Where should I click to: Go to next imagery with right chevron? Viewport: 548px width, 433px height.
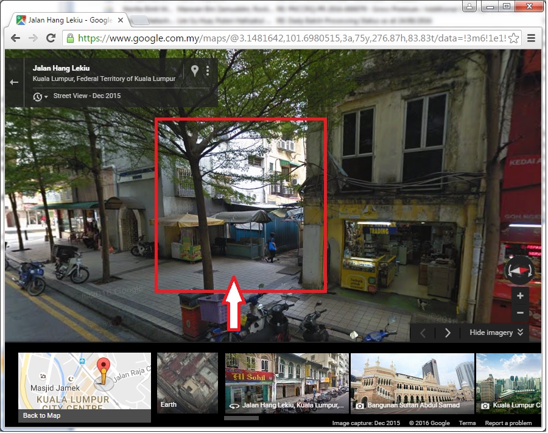click(448, 333)
